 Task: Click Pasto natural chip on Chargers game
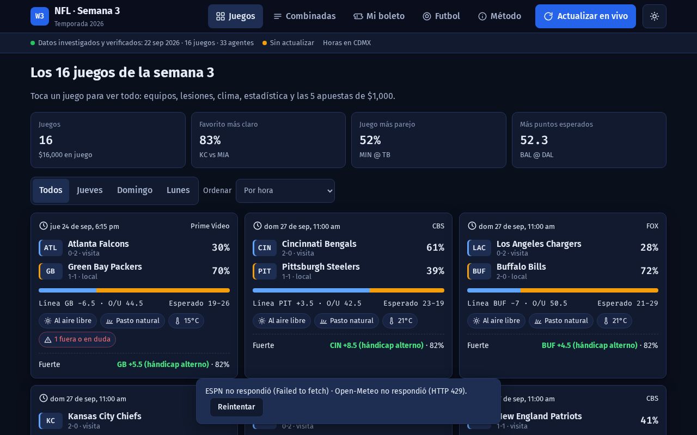tap(561, 321)
